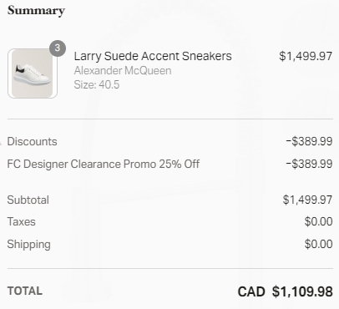Click the Taxes amount $0.00
The height and width of the screenshot is (309, 339).
click(x=318, y=222)
